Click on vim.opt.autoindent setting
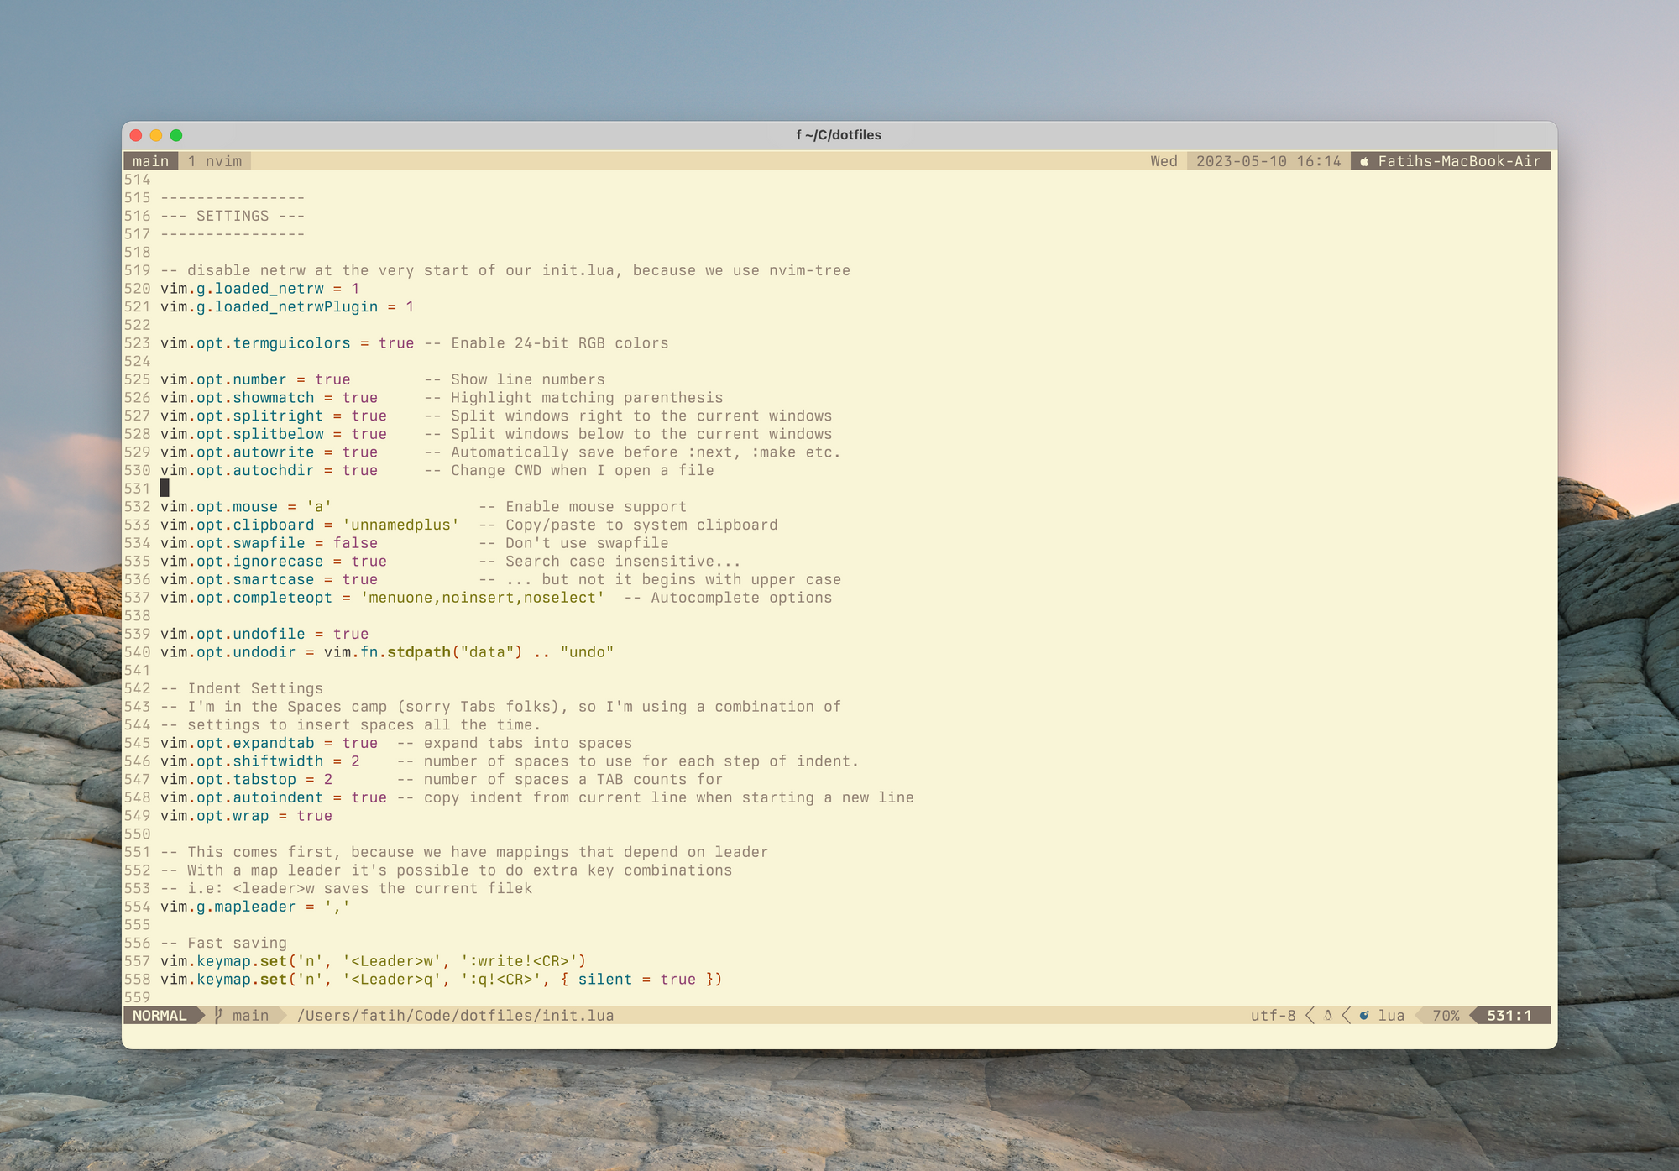The image size is (1679, 1171). coord(274,798)
